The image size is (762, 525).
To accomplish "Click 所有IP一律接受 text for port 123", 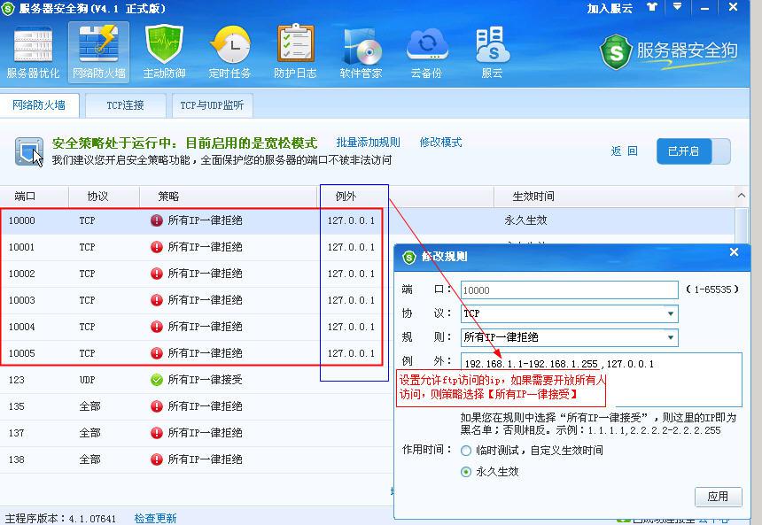I will click(205, 380).
